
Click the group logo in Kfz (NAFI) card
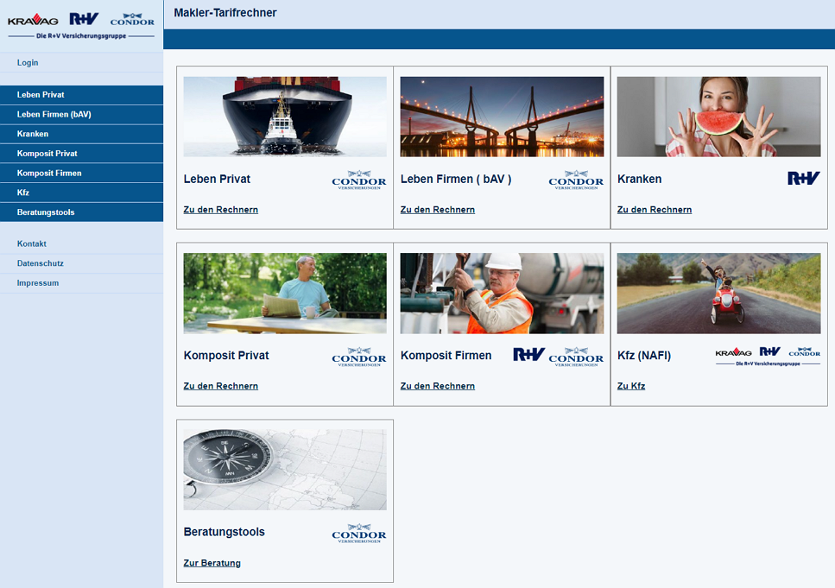pyautogui.click(x=768, y=357)
